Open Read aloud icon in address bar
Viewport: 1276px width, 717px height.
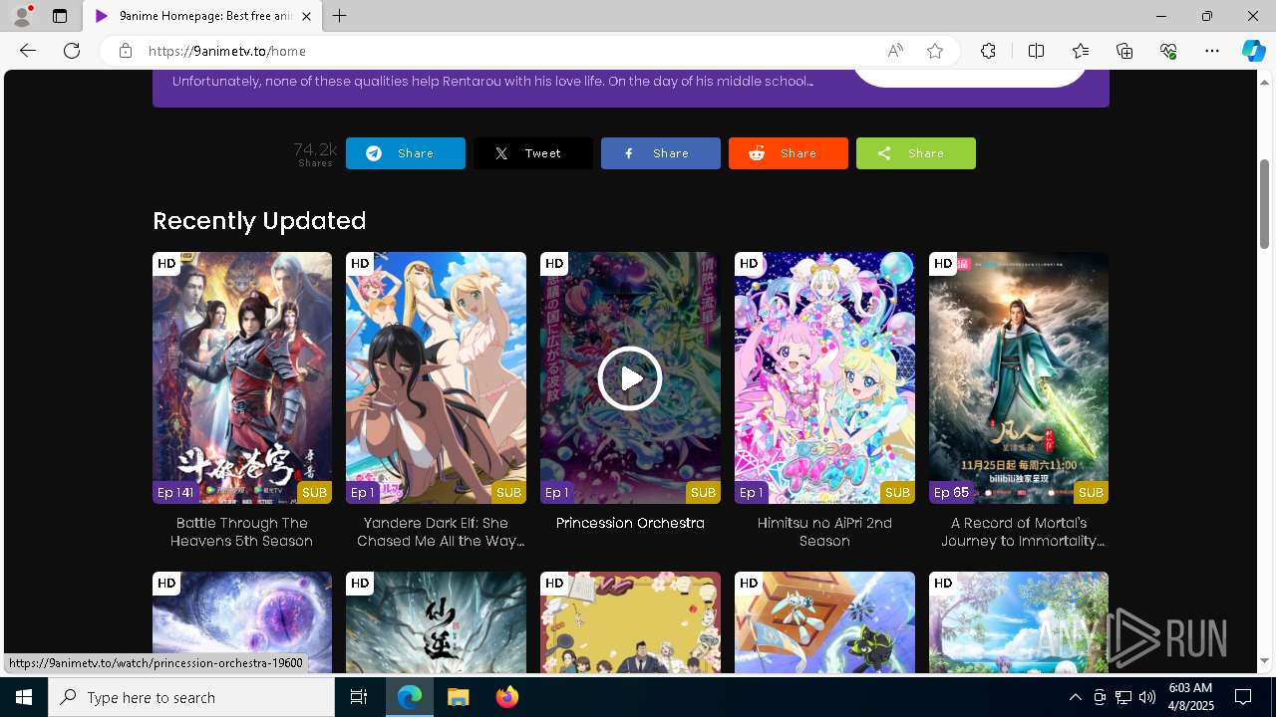(x=895, y=51)
